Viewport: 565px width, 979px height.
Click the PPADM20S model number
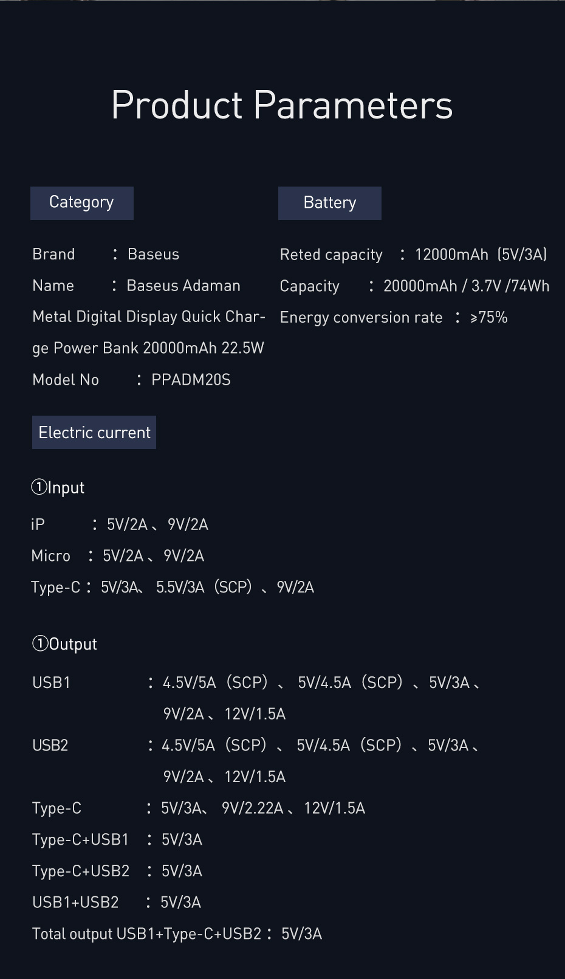(191, 380)
